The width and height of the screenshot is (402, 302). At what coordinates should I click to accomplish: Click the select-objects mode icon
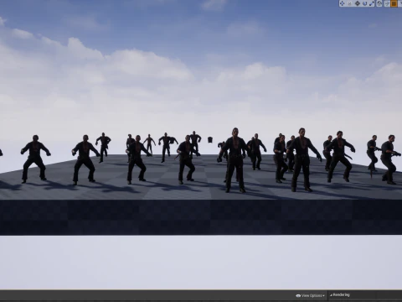click(350, 3)
